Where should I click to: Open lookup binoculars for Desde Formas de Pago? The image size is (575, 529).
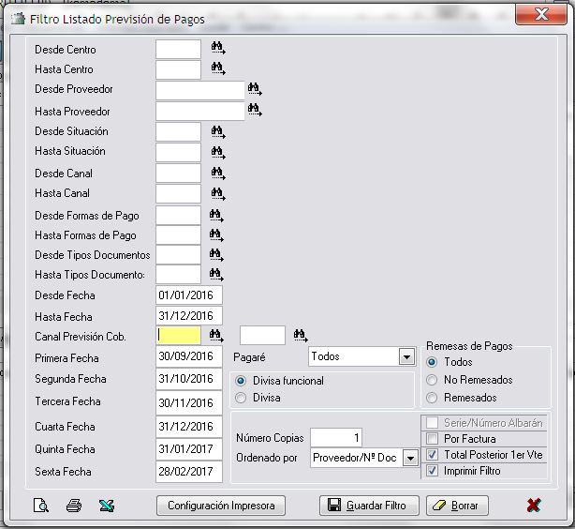[216, 216]
